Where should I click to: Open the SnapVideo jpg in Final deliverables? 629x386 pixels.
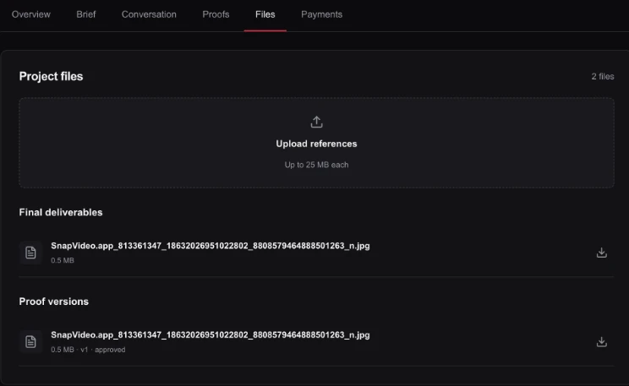(211, 246)
